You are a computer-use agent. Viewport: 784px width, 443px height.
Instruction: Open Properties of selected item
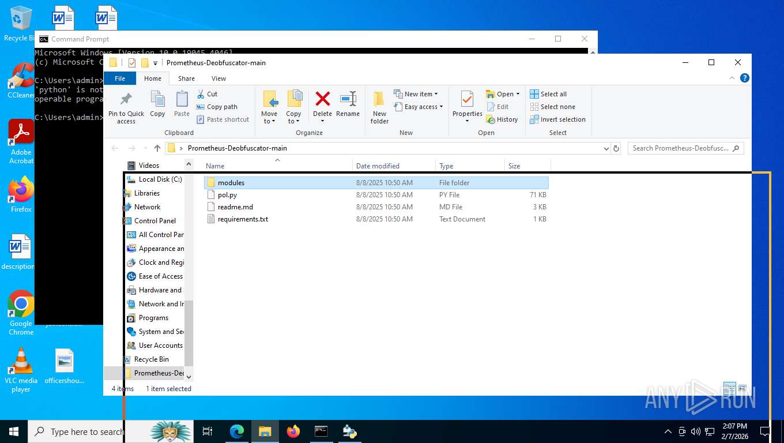467,107
